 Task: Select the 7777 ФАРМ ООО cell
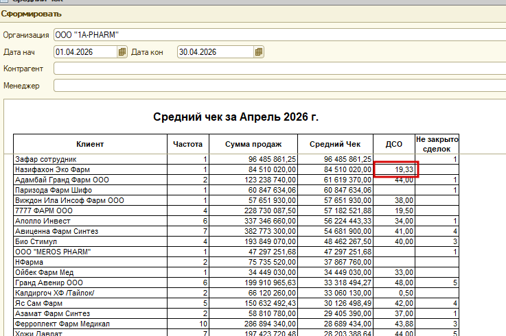[90, 211]
